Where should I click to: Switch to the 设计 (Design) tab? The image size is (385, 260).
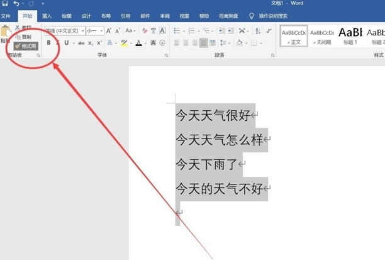(x=86, y=16)
